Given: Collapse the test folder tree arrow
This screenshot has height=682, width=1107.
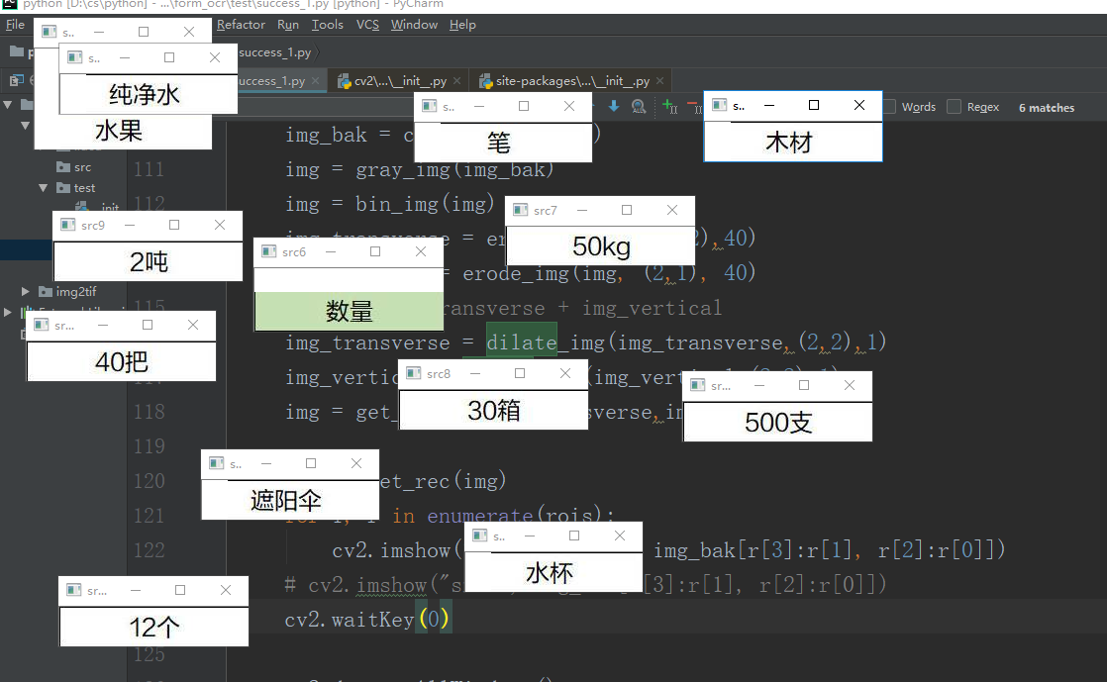Looking at the screenshot, I should click(x=43, y=188).
